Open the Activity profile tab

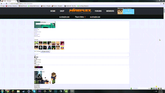[x=36, y=29]
